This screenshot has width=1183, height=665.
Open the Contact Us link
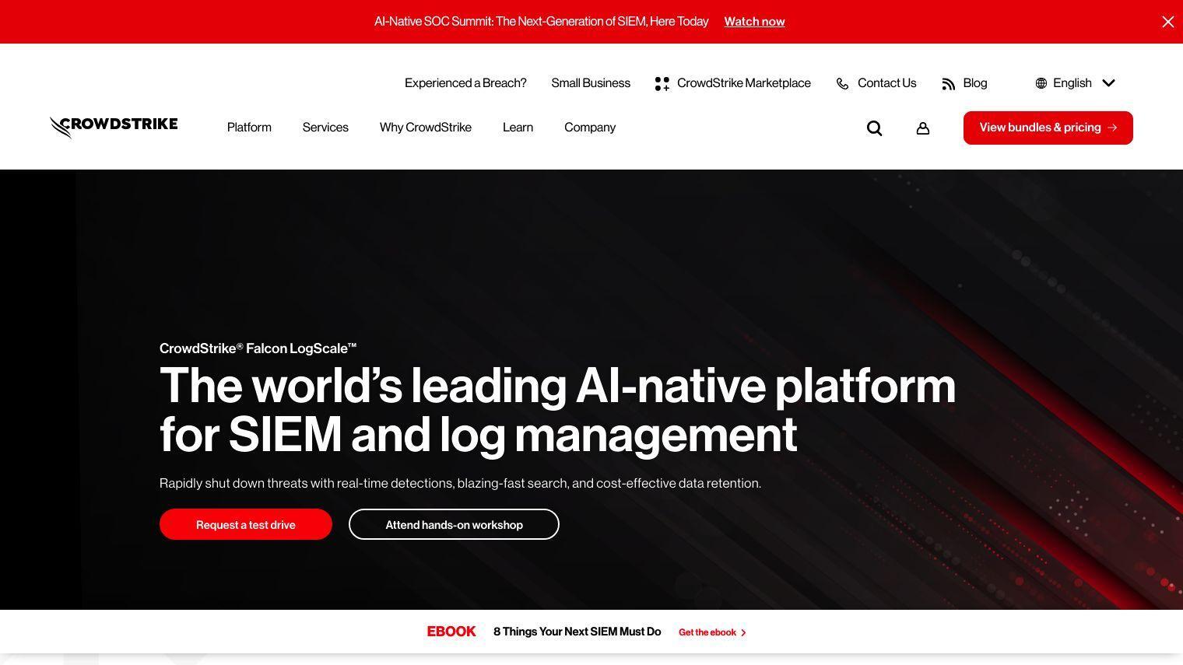(x=886, y=83)
